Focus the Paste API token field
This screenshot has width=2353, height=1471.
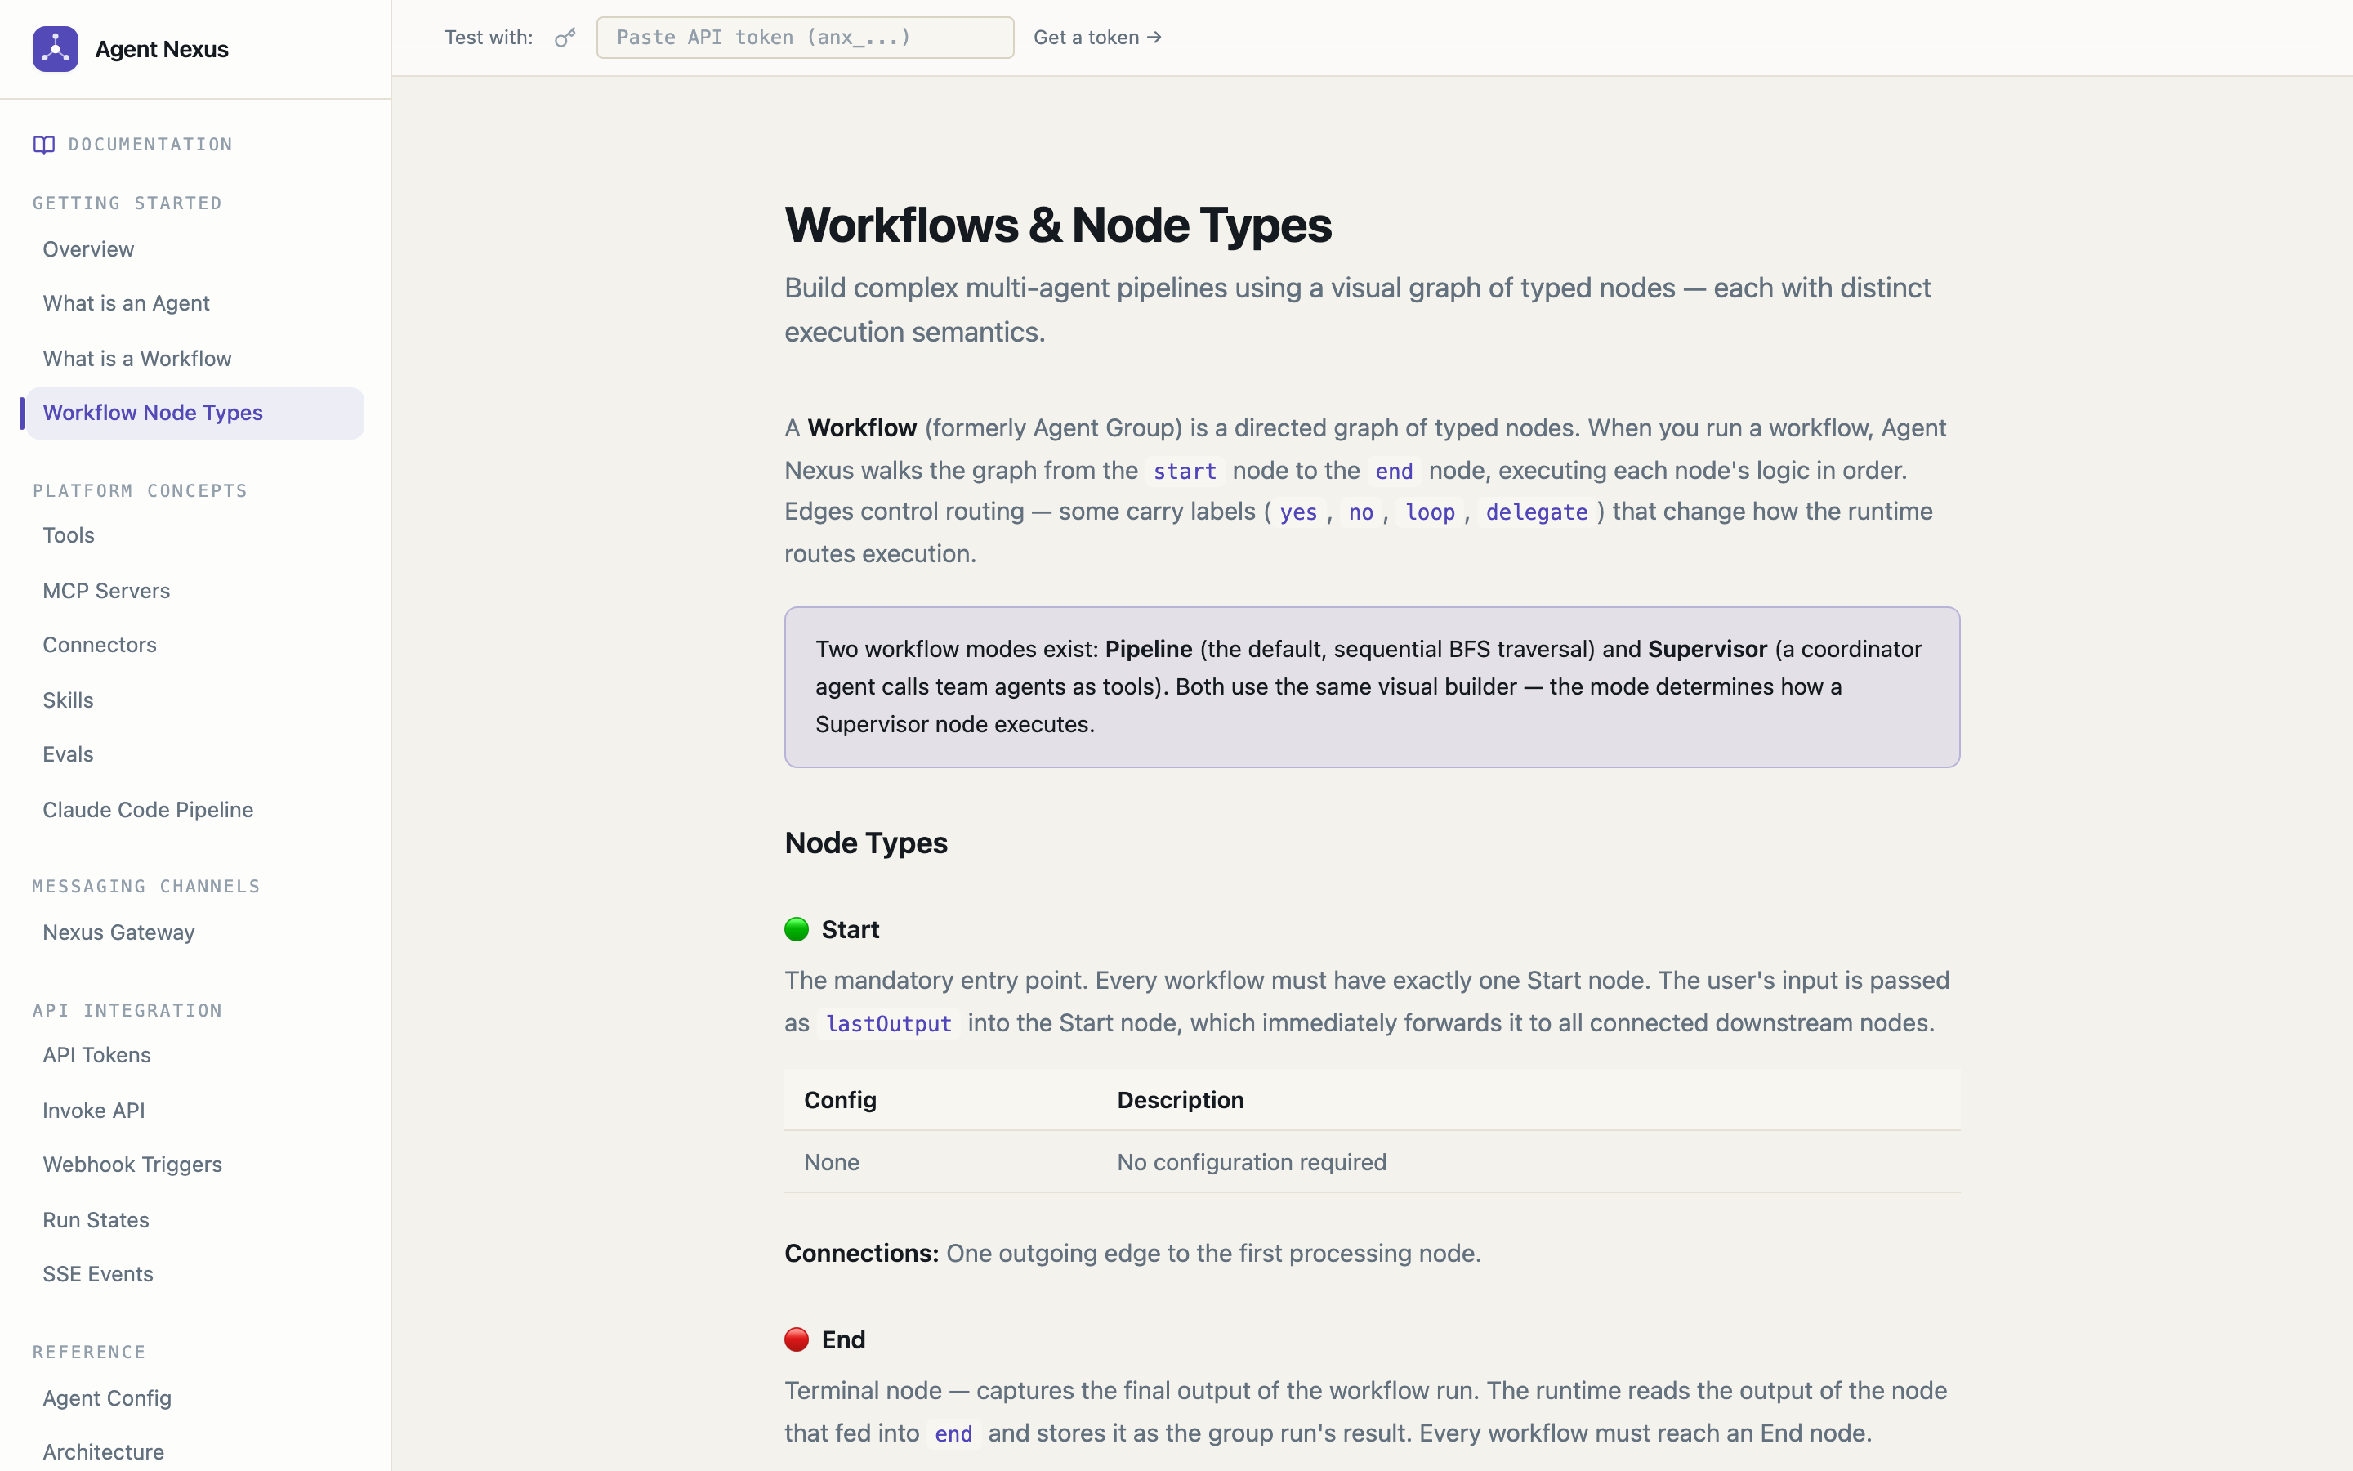pyautogui.click(x=805, y=38)
